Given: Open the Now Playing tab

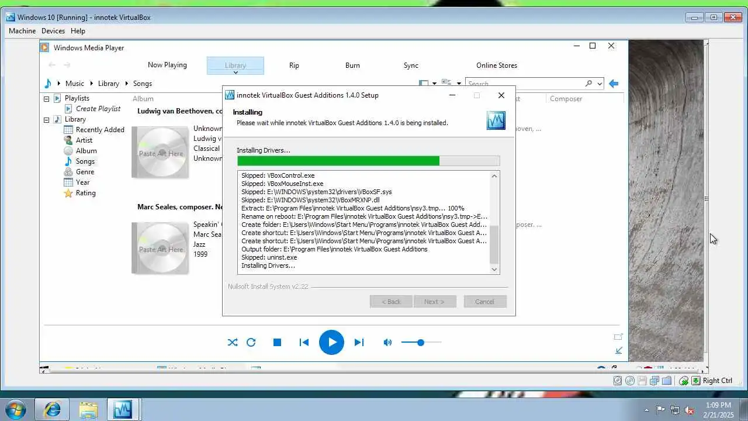Looking at the screenshot, I should [x=167, y=65].
